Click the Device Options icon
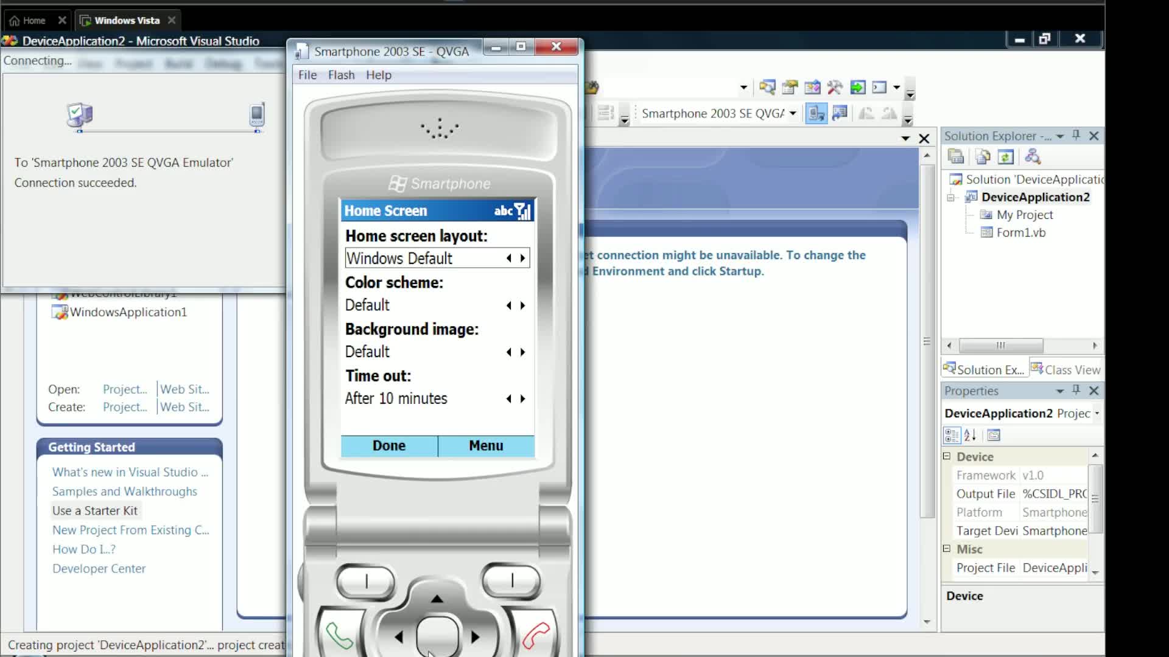 point(840,113)
